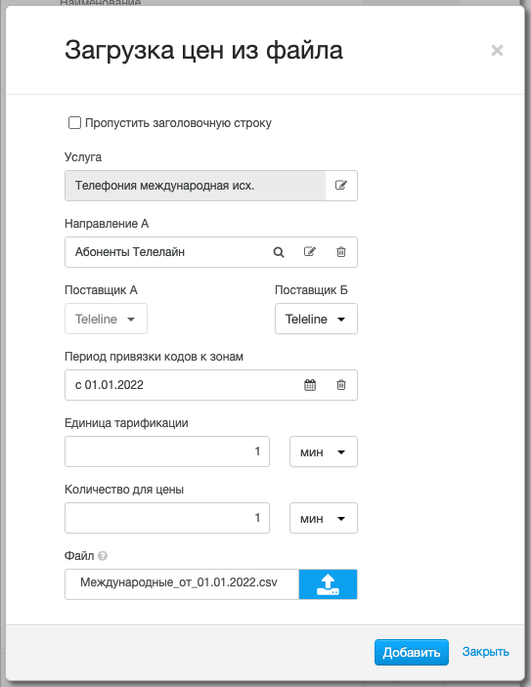Click the trash icon in Направление А
The image size is (531, 687).
(x=341, y=251)
